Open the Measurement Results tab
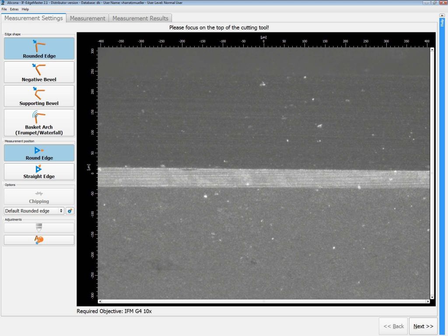 tap(140, 18)
